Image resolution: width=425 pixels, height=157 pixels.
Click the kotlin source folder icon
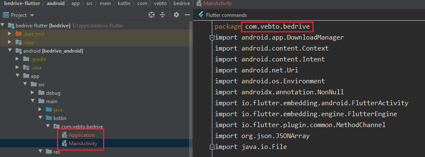(49, 118)
